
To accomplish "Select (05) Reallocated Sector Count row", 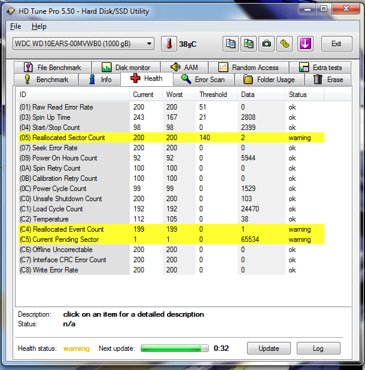I will tap(171, 138).
